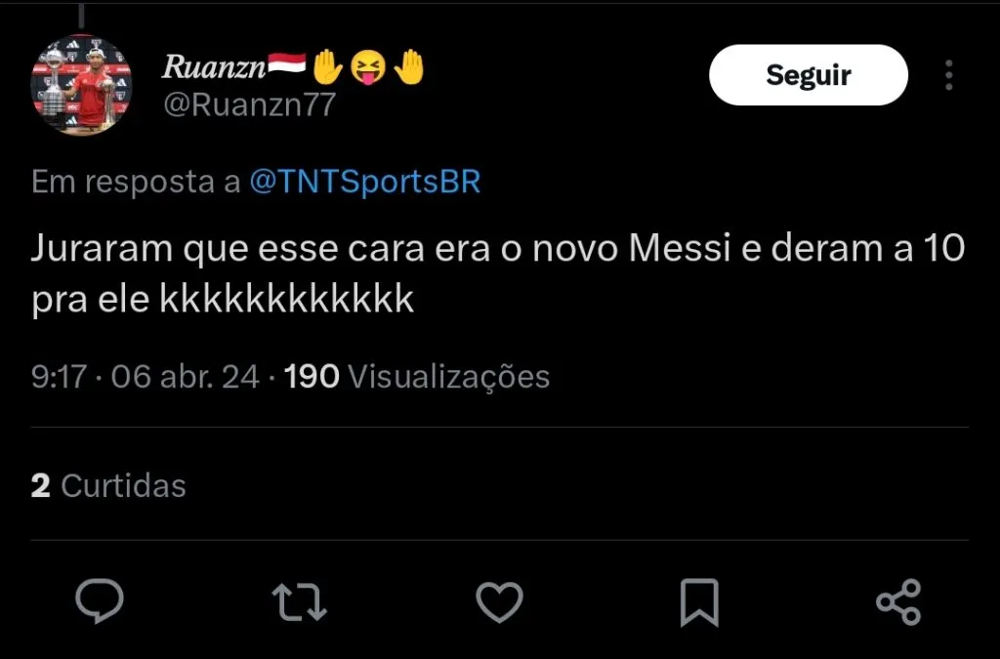The height and width of the screenshot is (659, 1000).
Task: Open the three-dot more options menu
Action: click(948, 75)
